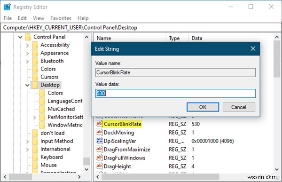This screenshot has width=282, height=182.
Task: Click the Registry Editor app icon in title bar
Action: point(7,7)
